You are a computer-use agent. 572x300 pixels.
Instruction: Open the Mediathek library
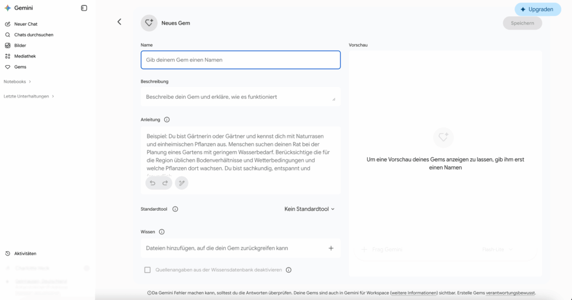[25, 56]
